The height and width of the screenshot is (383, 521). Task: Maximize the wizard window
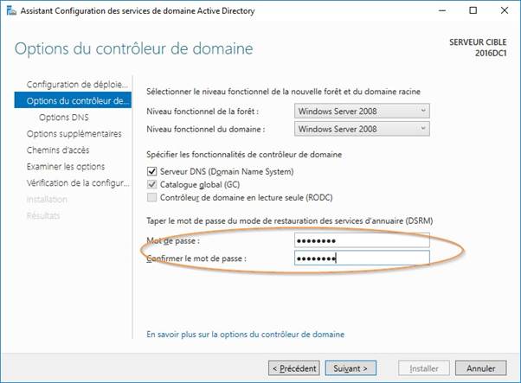click(473, 10)
